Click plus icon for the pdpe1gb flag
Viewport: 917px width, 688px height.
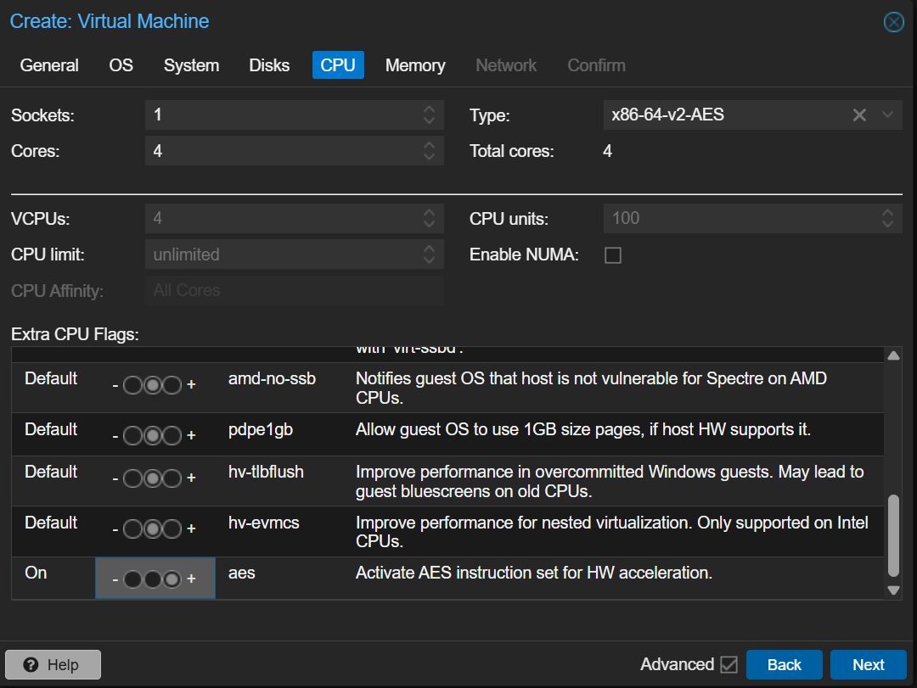[191, 436]
